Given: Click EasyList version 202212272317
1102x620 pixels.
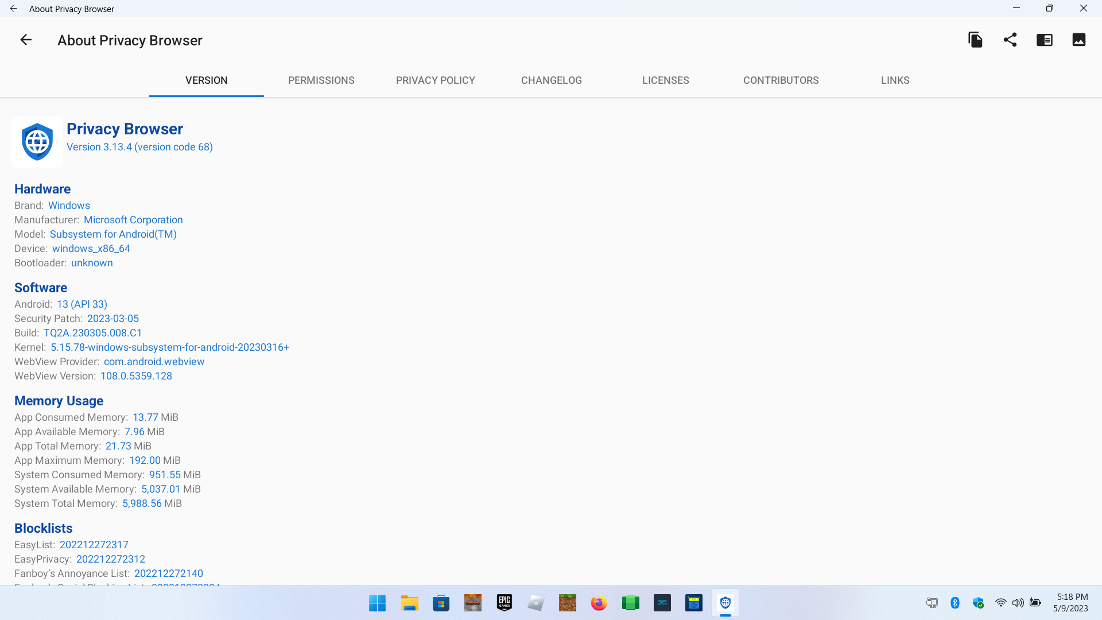Looking at the screenshot, I should click(94, 545).
